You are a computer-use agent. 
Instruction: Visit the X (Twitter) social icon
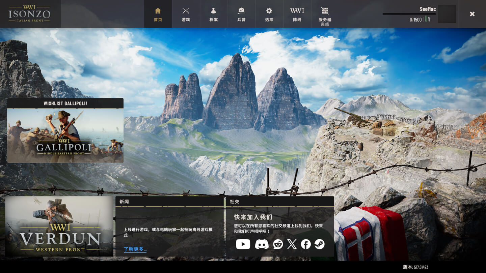[x=292, y=244]
